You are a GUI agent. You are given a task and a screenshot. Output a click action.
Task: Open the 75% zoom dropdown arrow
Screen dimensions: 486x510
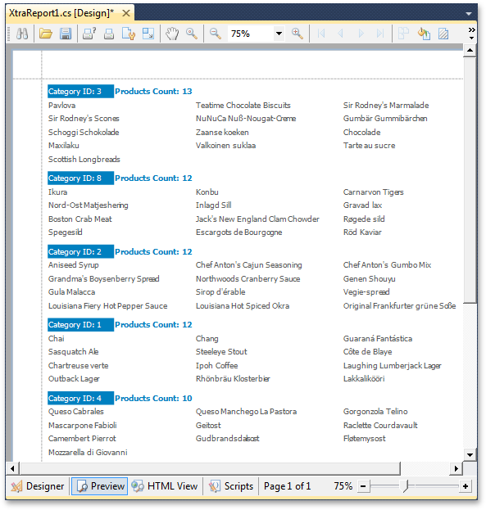[x=279, y=34]
